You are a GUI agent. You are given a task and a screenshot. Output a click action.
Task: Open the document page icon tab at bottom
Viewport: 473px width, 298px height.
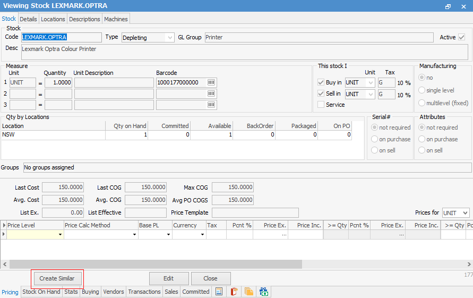pos(219,292)
